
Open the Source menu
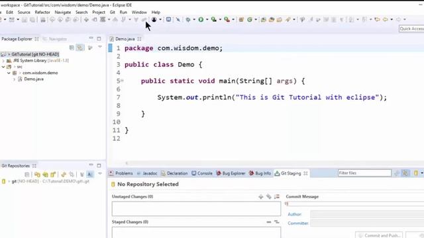[x=24, y=12]
